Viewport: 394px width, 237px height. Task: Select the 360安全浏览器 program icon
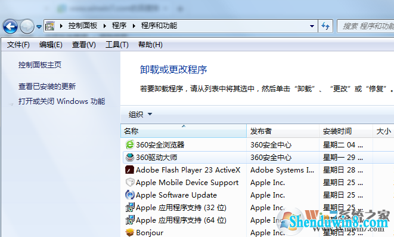tap(130, 144)
